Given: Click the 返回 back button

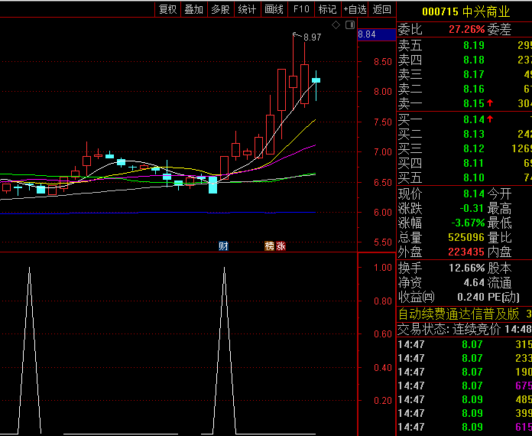Looking at the screenshot, I should click(381, 9).
